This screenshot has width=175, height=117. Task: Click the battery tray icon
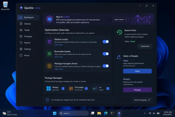point(158,113)
